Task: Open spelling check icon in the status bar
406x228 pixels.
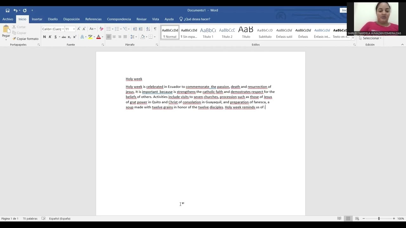Action: click(x=43, y=218)
